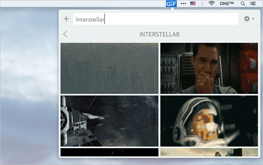
Task: Open the Wi-Fi status menu
Action: coord(212,3)
